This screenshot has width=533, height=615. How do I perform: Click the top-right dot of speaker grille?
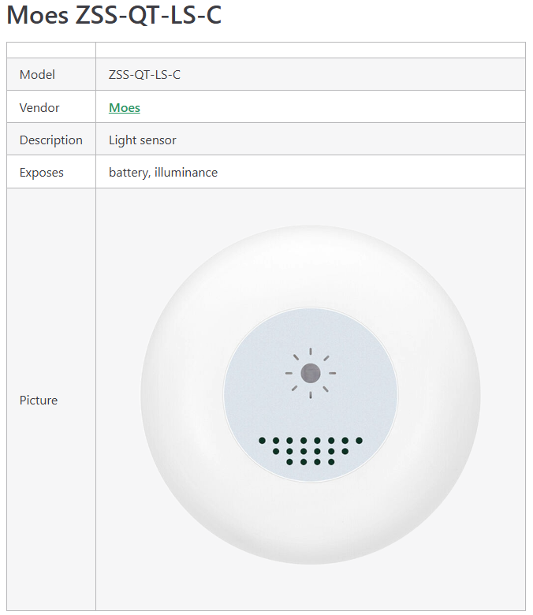point(359,441)
